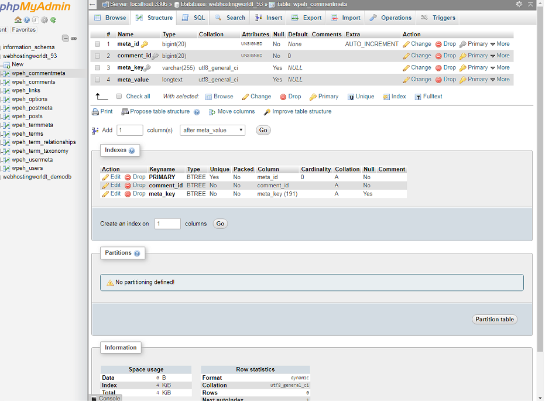559x401 pixels.
Task: Open settings via gear icon in sidebar
Action: [x=44, y=20]
